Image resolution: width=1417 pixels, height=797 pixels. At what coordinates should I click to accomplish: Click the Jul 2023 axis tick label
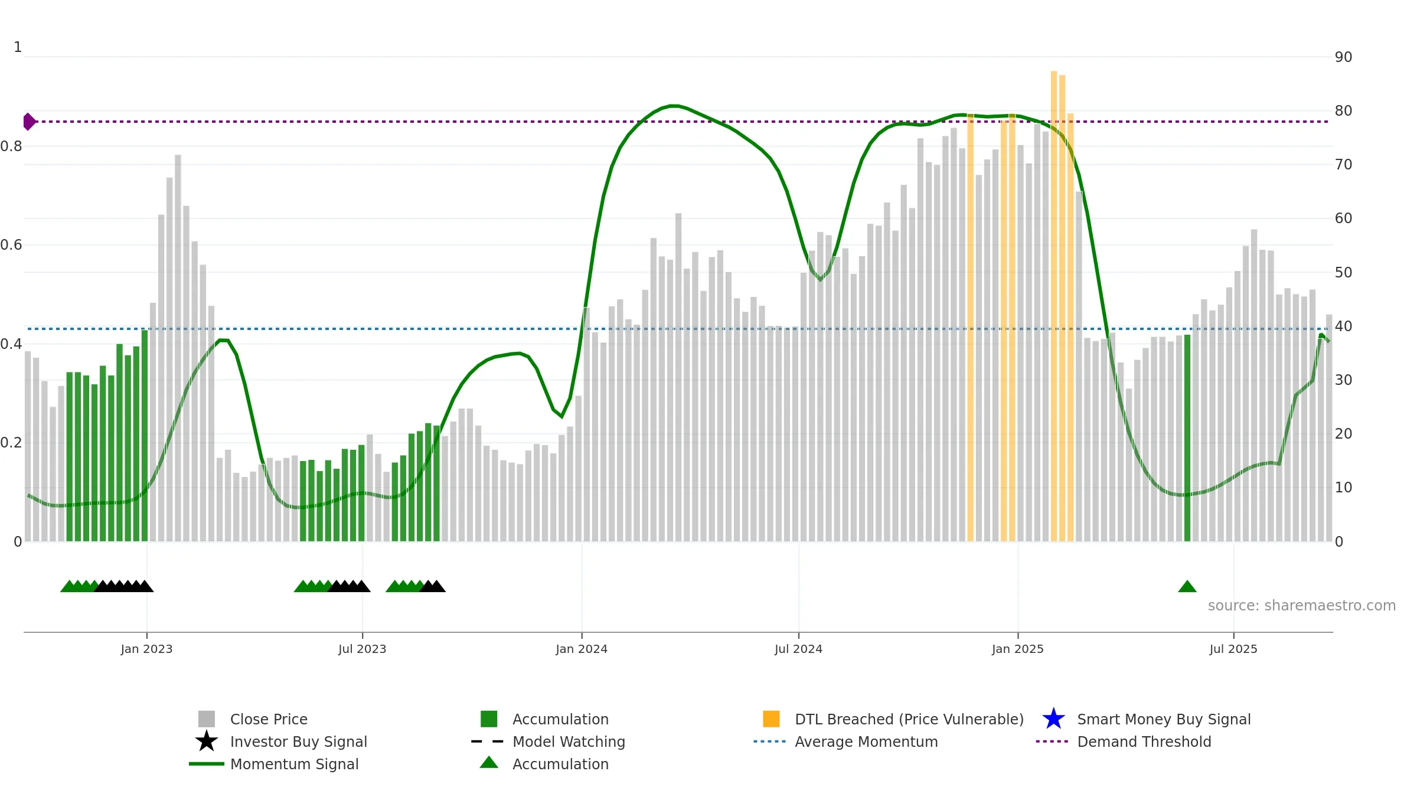(x=362, y=649)
